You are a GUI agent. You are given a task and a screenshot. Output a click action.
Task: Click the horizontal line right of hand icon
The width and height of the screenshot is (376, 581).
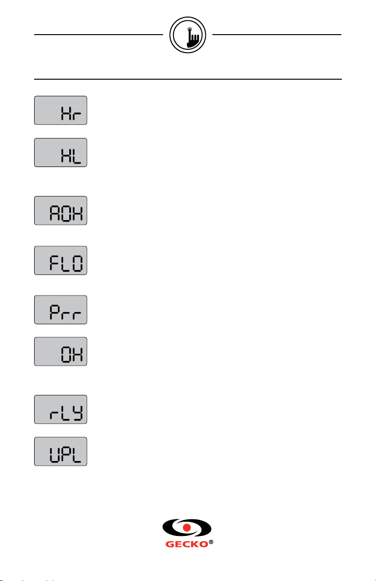pos(277,35)
